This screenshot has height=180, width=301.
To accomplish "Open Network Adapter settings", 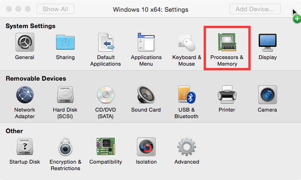I will click(x=25, y=95).
